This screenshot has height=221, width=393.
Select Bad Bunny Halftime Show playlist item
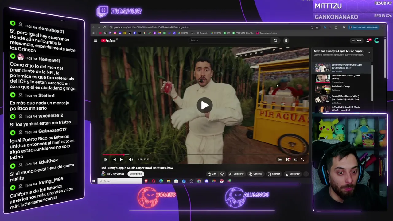click(x=342, y=68)
